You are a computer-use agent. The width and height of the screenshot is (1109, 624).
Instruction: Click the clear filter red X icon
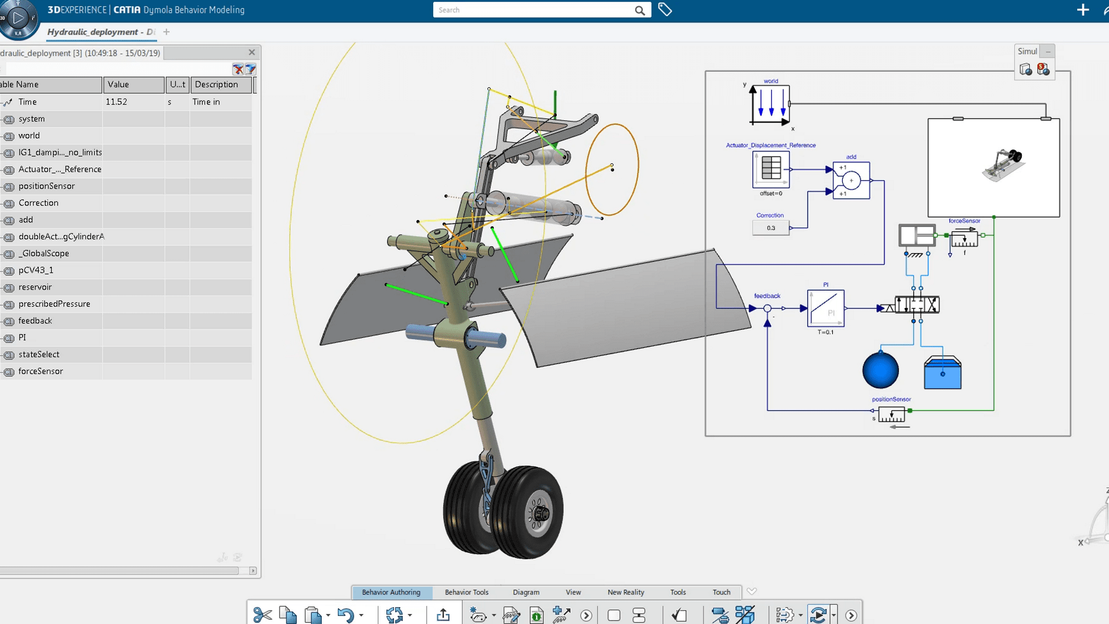point(238,69)
